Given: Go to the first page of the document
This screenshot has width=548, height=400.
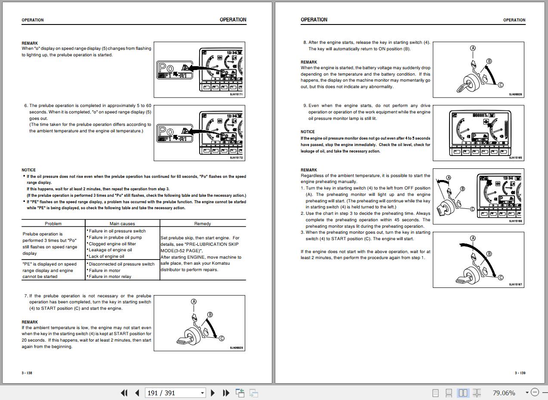Looking at the screenshot, I should click(x=124, y=393).
